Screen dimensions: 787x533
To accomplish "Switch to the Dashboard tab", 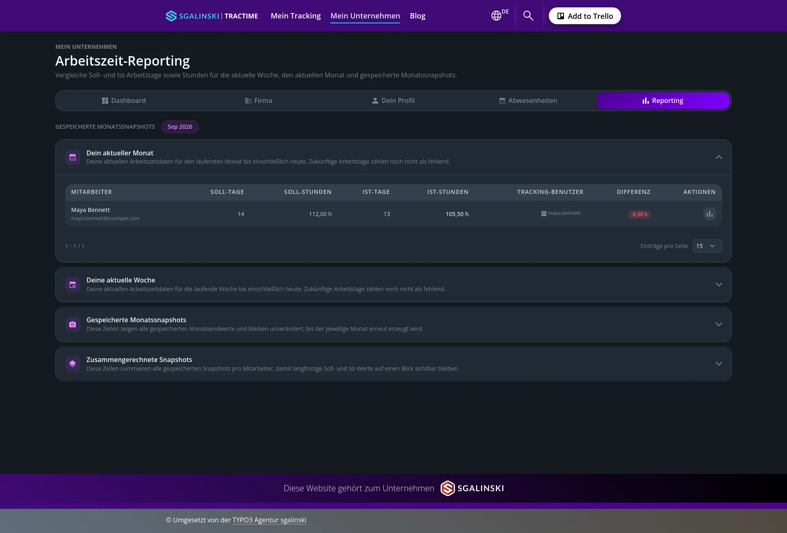I will (124, 101).
